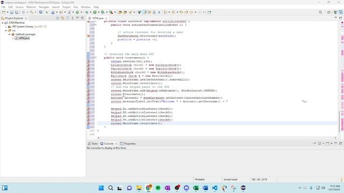Click the status bar lightbulb tip icon
The height and width of the screenshot is (193, 344).
point(341,180)
